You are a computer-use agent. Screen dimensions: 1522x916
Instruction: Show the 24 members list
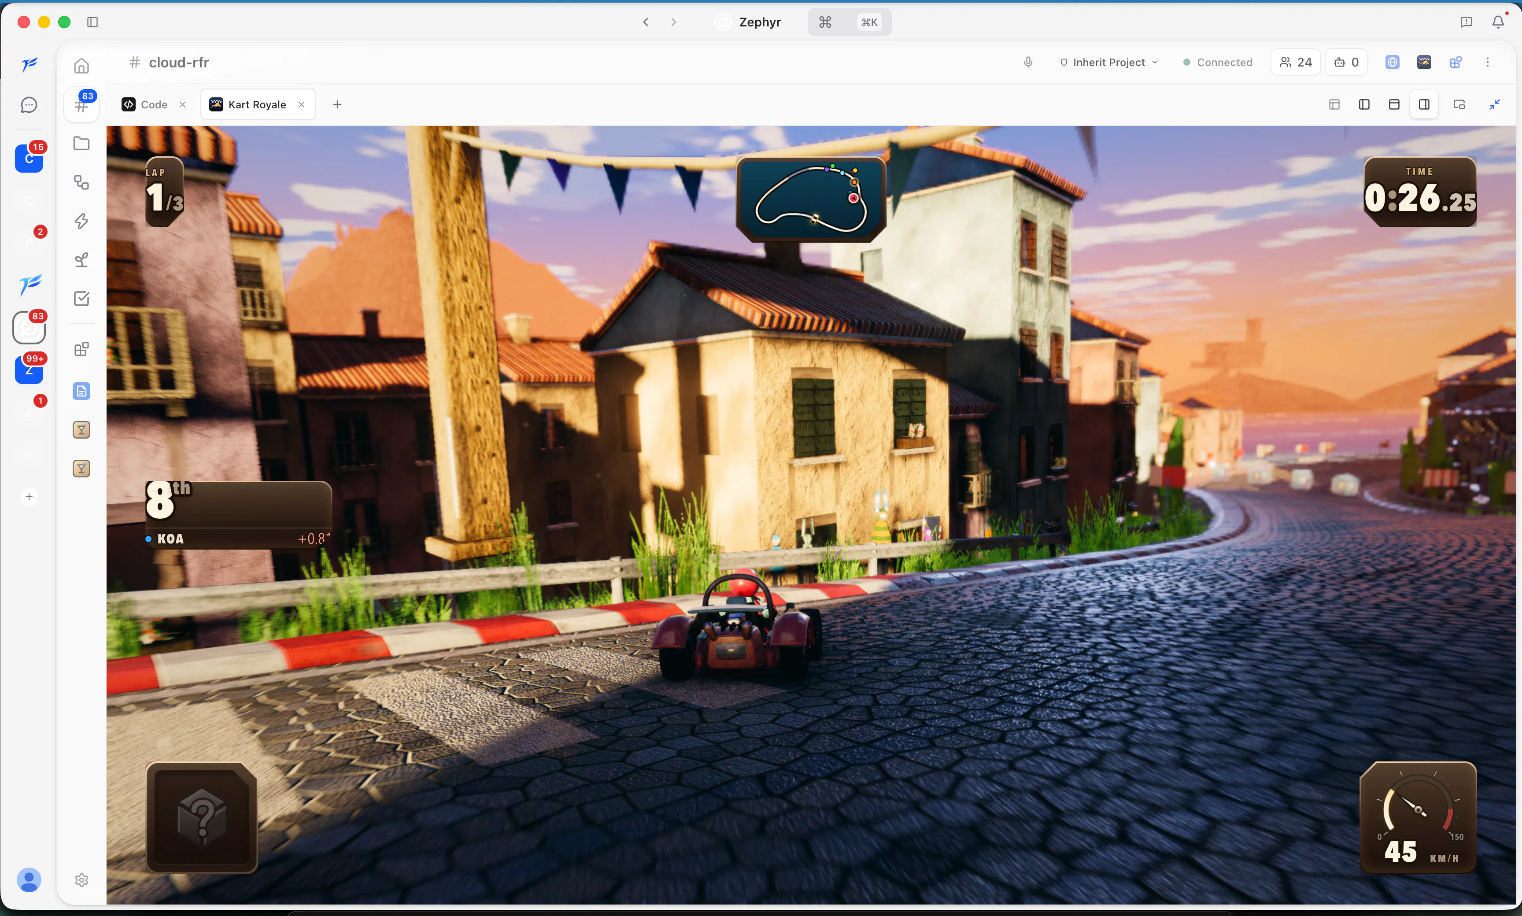pos(1296,63)
